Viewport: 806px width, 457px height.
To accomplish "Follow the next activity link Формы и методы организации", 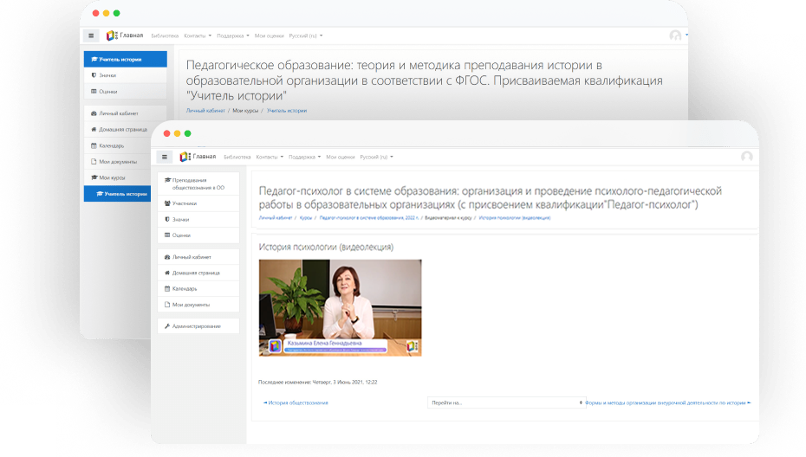I will click(668, 402).
